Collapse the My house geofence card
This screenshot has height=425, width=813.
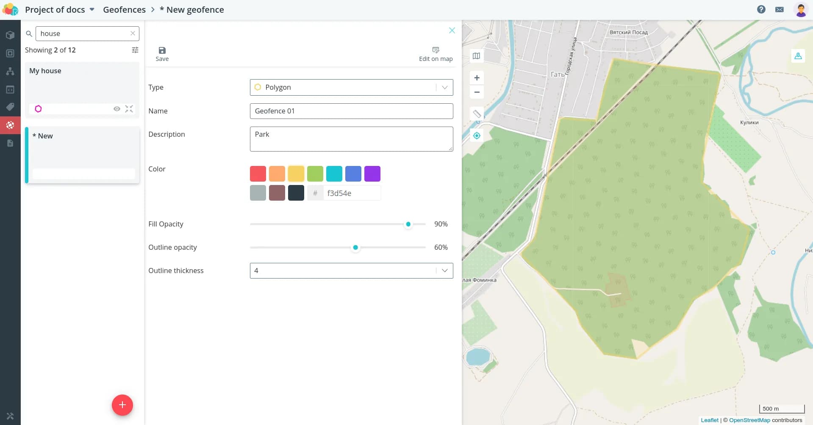129,109
